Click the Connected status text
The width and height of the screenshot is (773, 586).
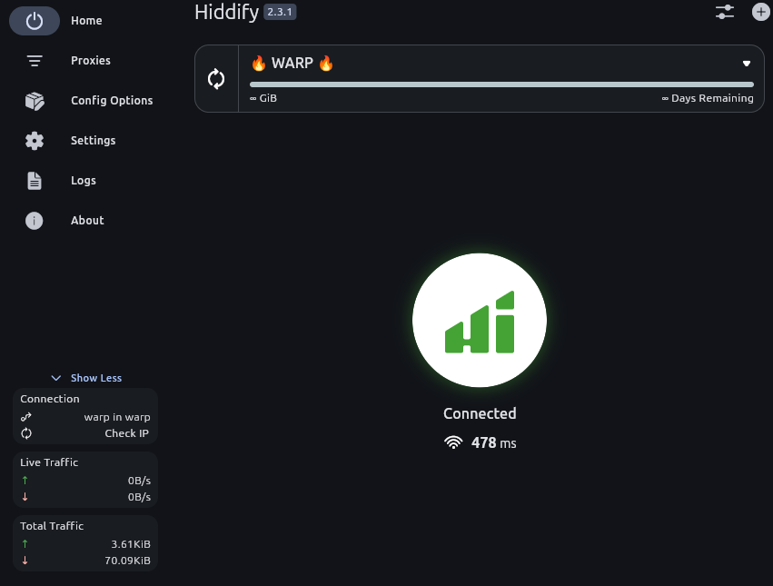[480, 413]
